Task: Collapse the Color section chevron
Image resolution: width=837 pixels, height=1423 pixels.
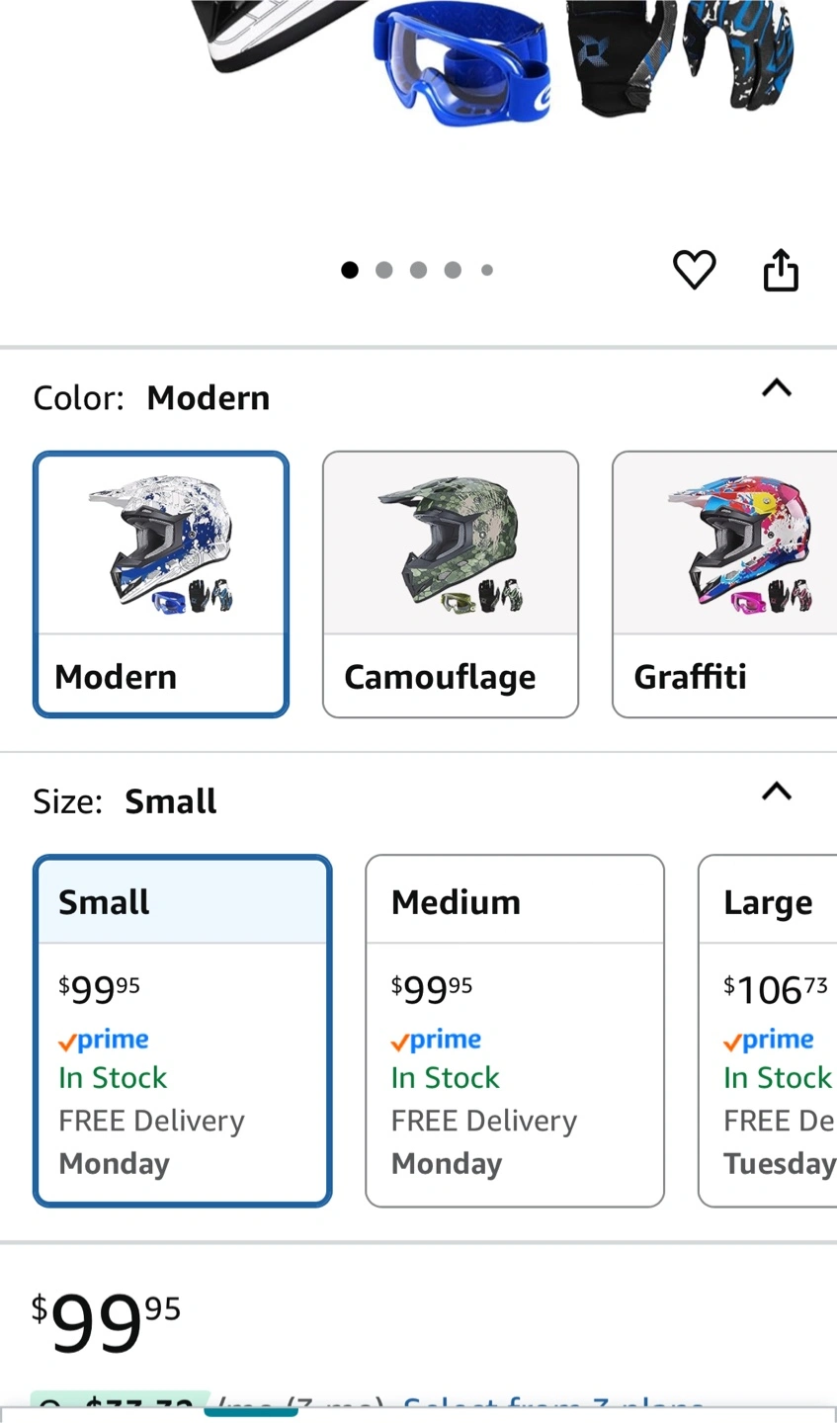Action: [x=777, y=388]
